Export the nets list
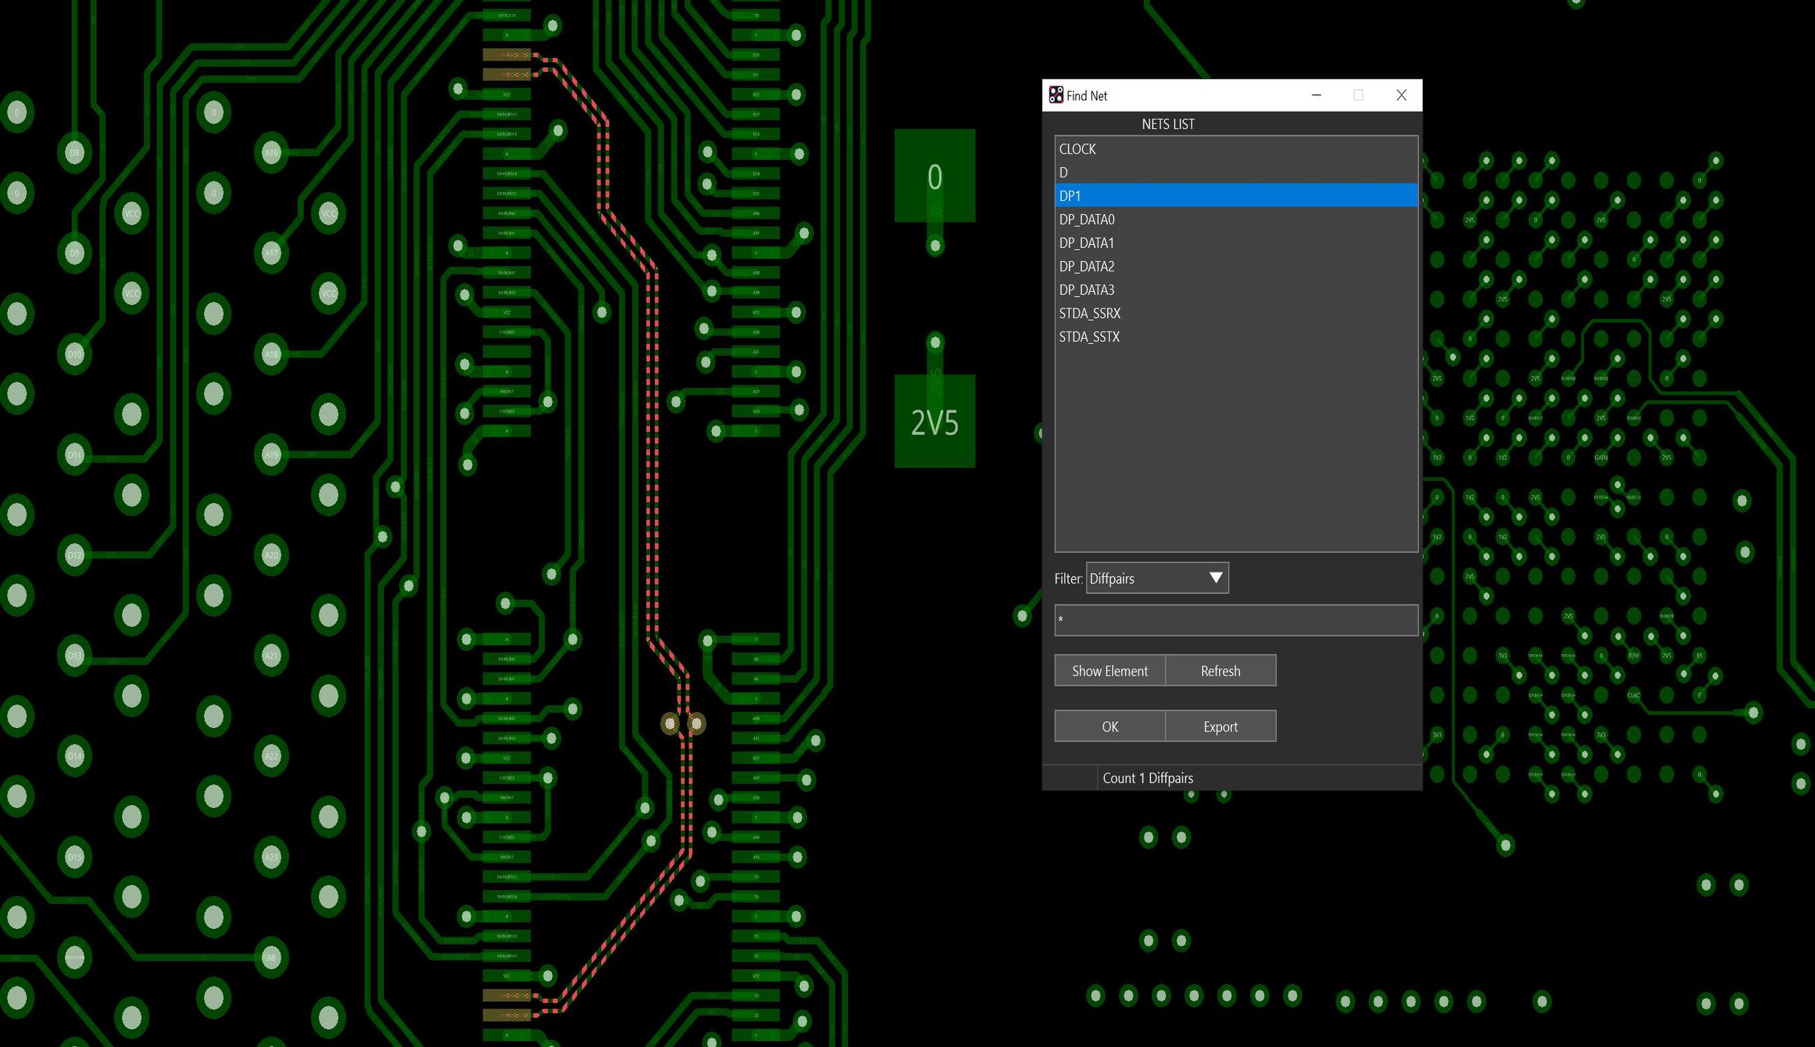The width and height of the screenshot is (1815, 1047). (x=1220, y=727)
